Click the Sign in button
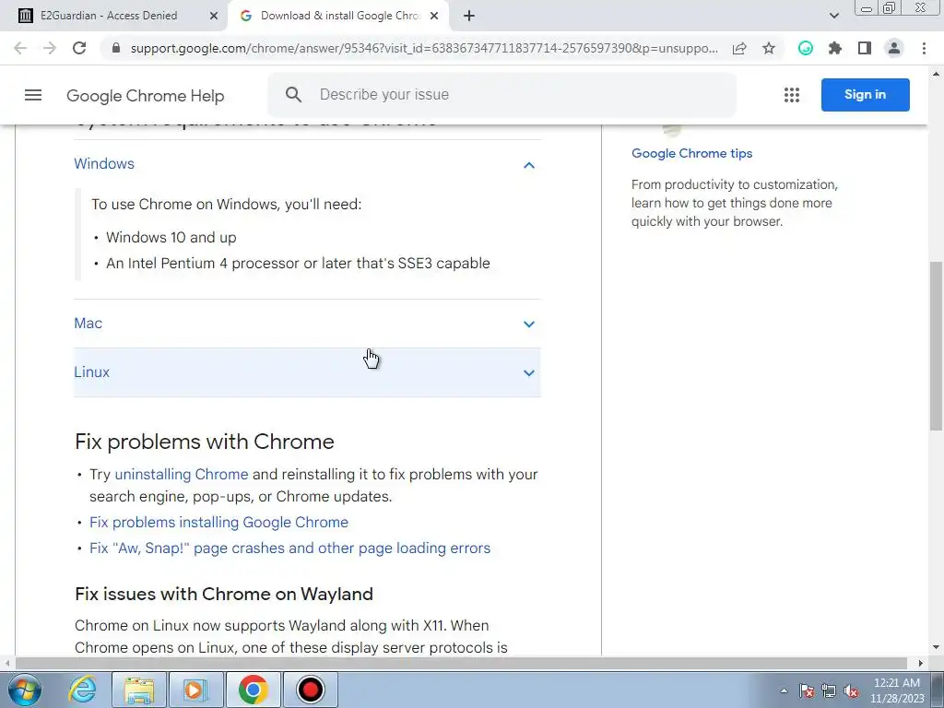The image size is (944, 708). (865, 95)
